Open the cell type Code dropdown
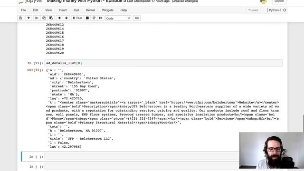The width and height of the screenshot is (304, 171). 118,18
